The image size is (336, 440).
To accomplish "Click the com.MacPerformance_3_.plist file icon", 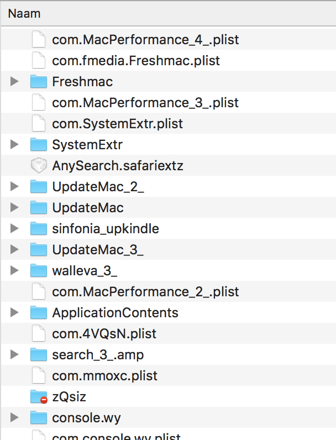I will pos(39,102).
